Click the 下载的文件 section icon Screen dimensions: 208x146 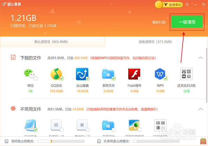(13, 57)
